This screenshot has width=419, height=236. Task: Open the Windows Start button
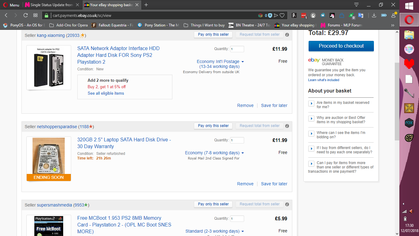(x=409, y=6)
